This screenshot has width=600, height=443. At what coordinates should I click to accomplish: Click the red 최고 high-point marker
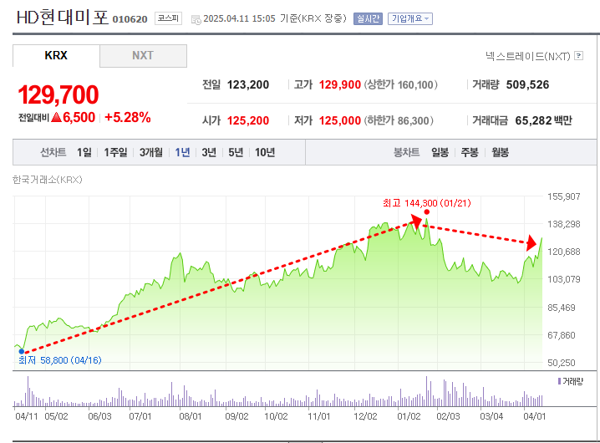427,211
